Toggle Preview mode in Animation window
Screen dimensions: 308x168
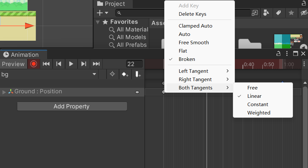[x=13, y=64]
